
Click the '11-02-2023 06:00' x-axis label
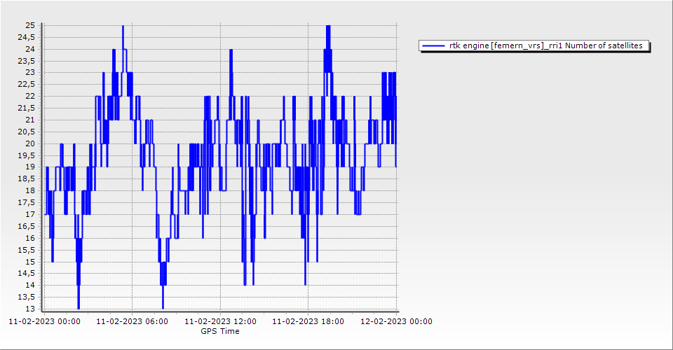132,322
